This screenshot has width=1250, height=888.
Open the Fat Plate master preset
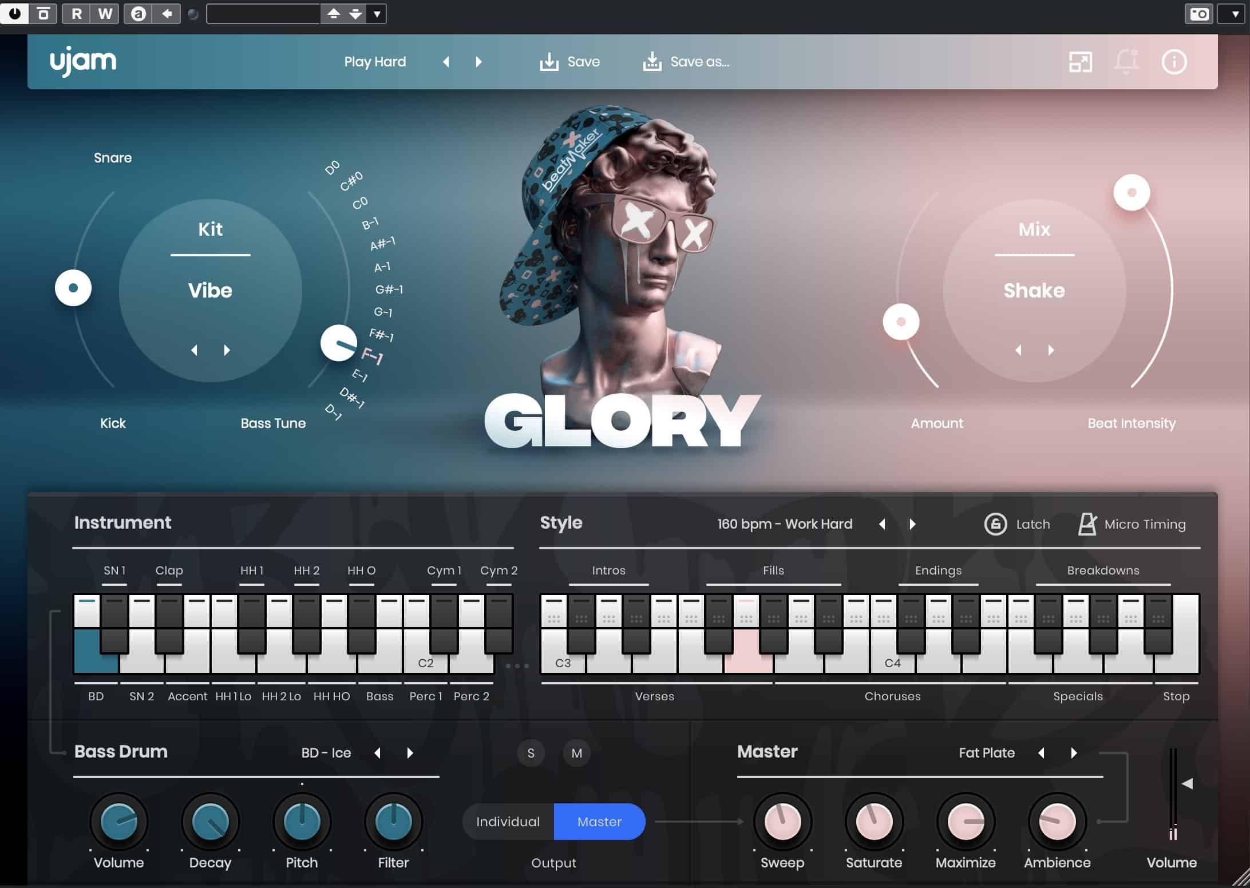point(987,753)
